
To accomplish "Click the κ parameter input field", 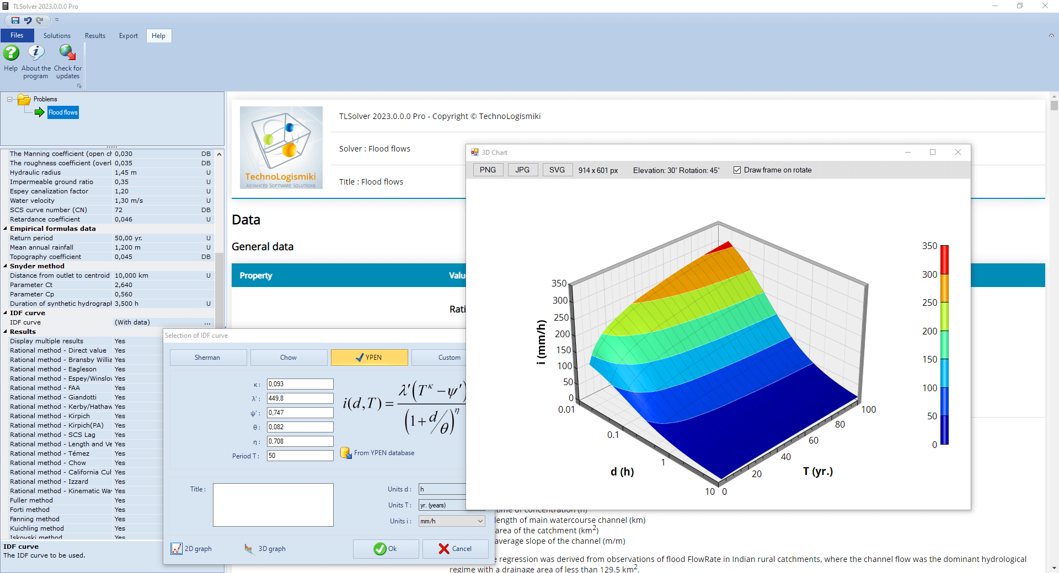I will pyautogui.click(x=300, y=384).
